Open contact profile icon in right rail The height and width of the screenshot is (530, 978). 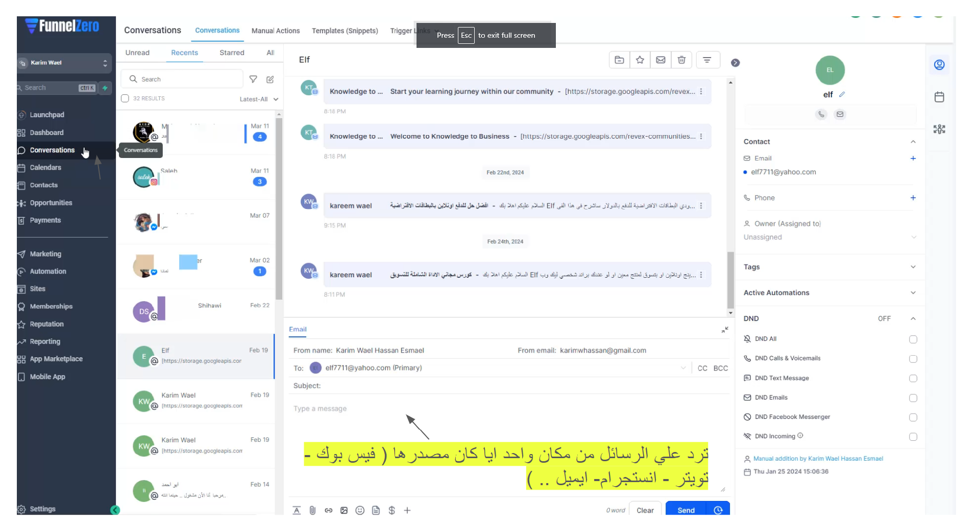click(939, 65)
